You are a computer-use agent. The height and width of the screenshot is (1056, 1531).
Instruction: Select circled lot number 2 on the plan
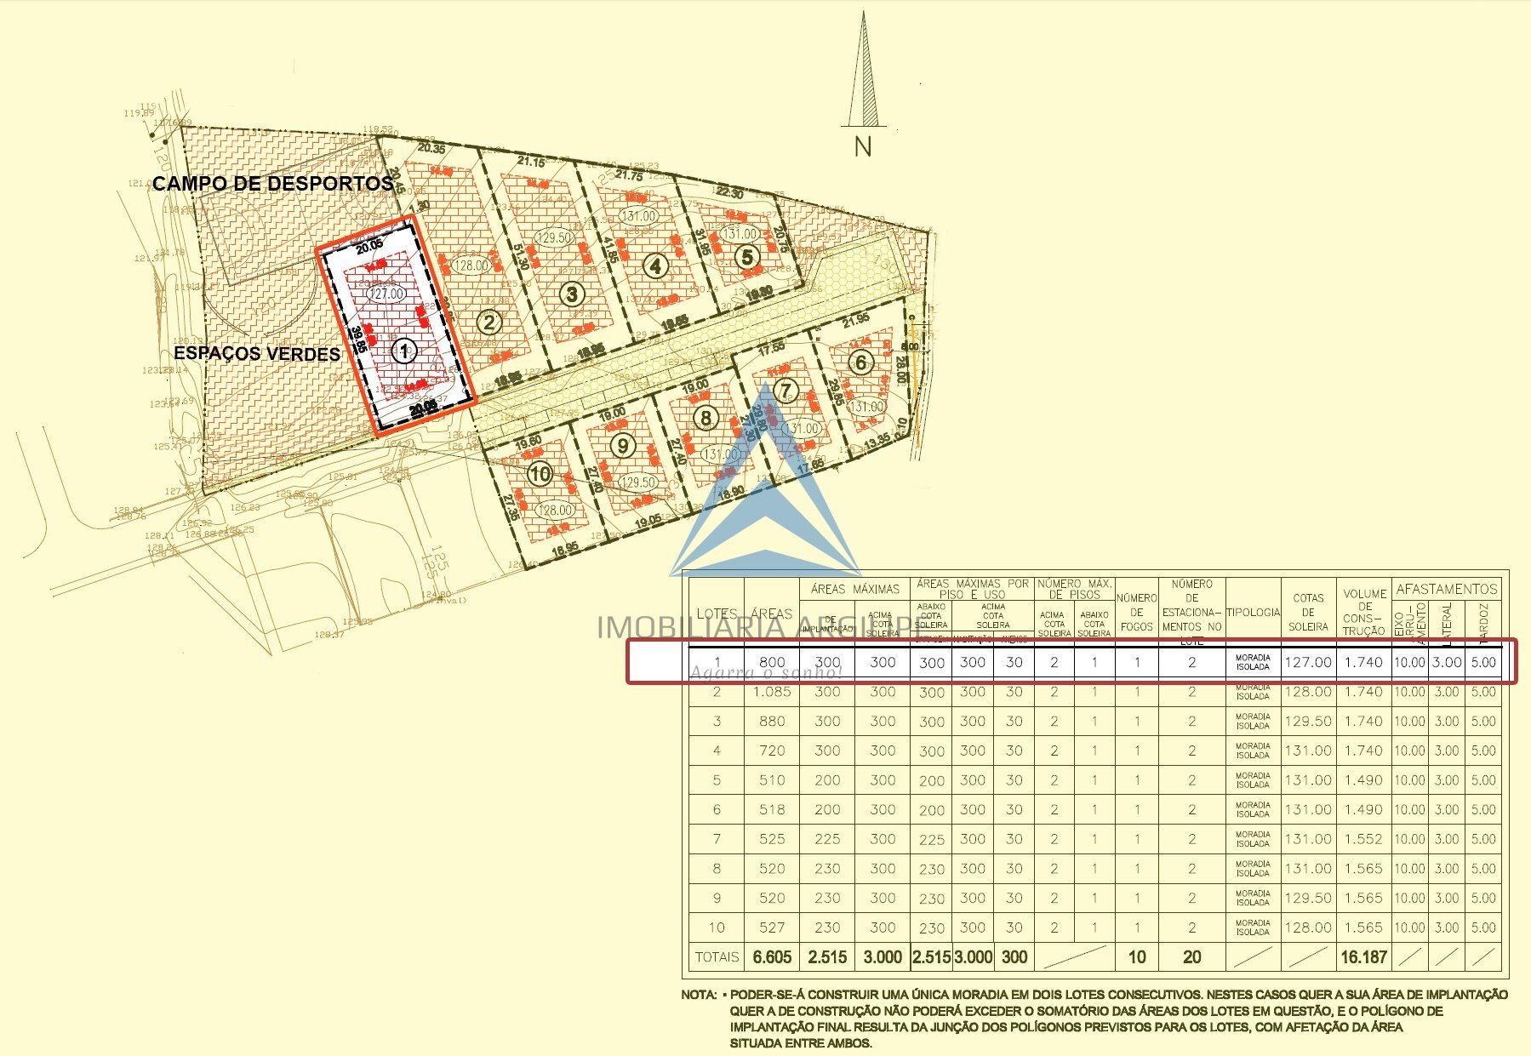coord(488,323)
